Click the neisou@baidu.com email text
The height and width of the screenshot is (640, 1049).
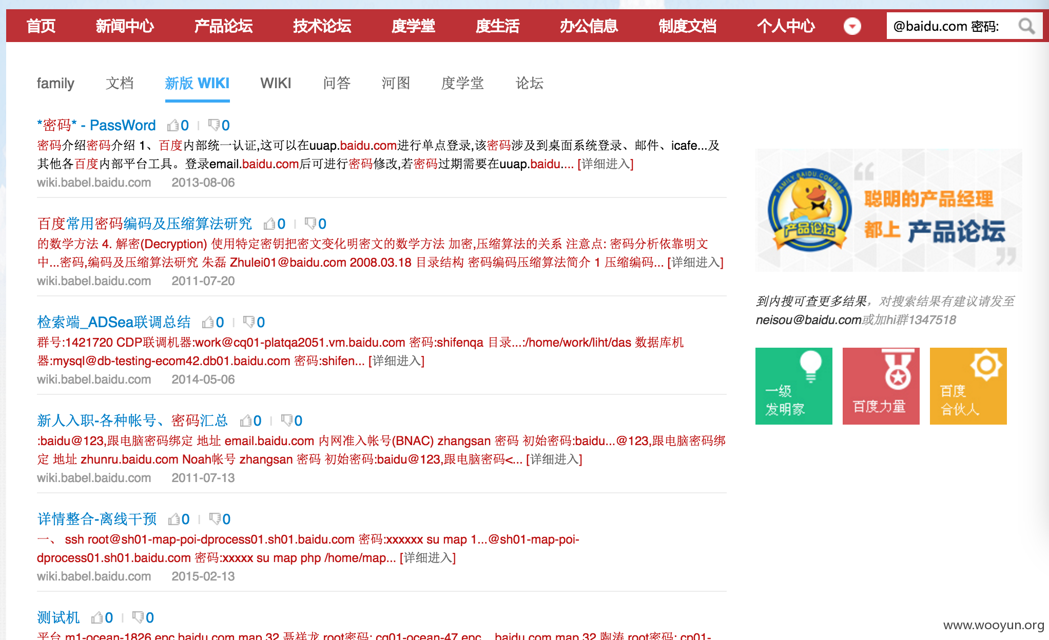coord(808,320)
